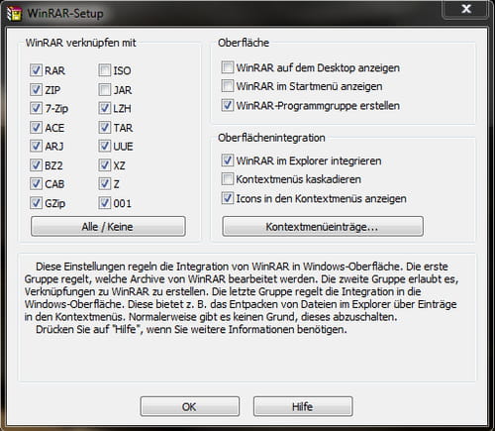
Task: Close the WinRAR-Setup window
Action: point(465,9)
